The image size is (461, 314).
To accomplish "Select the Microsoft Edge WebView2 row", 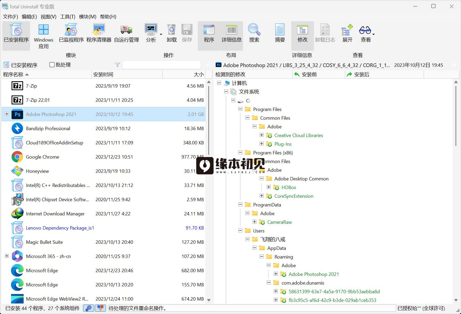I will click(103, 299).
